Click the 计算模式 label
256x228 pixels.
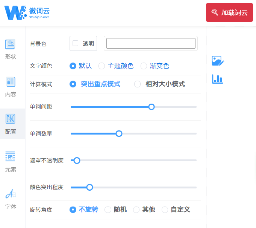pyautogui.click(x=41, y=84)
